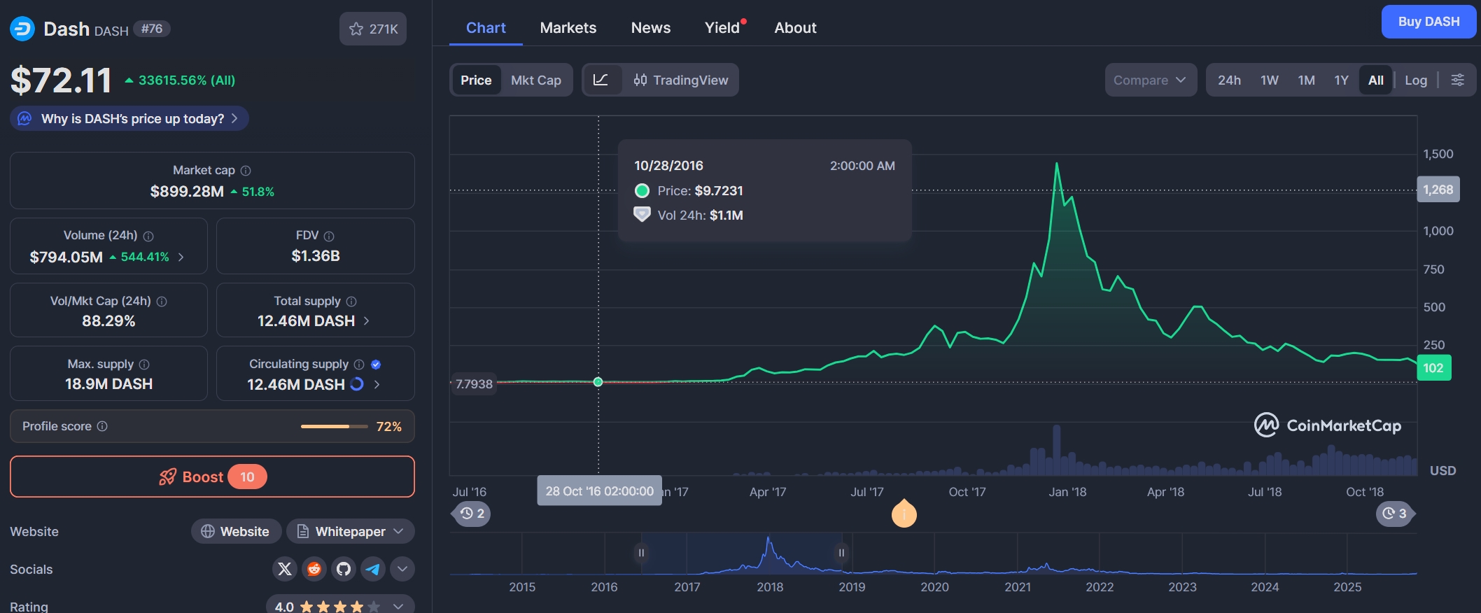Click the Buy DASH button
The height and width of the screenshot is (613, 1481).
[1429, 22]
